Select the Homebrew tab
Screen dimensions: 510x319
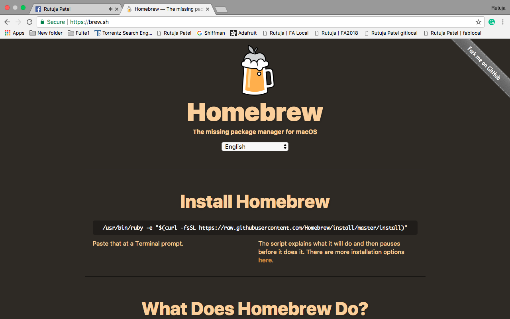167,9
